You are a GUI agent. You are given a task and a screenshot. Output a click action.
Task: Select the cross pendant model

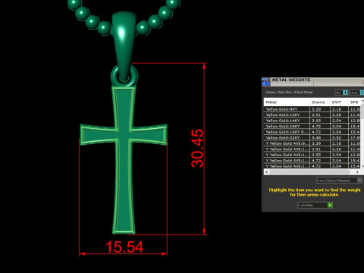(124, 160)
